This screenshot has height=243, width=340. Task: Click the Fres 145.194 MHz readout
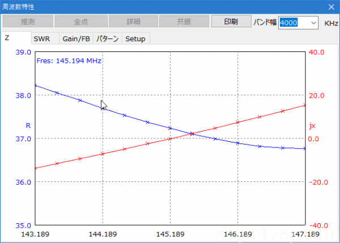[69, 60]
